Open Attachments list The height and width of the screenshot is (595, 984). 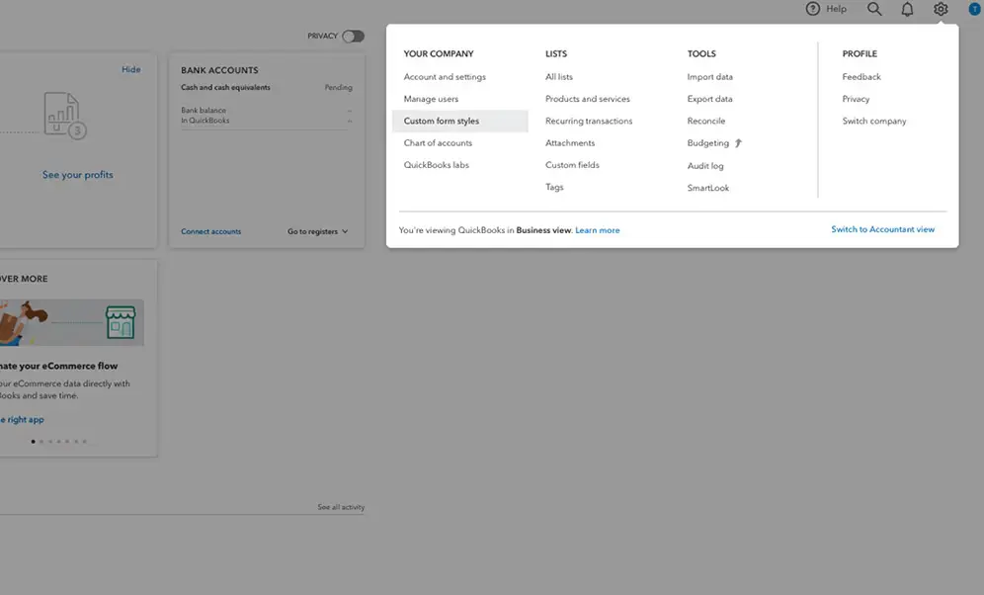(x=570, y=143)
